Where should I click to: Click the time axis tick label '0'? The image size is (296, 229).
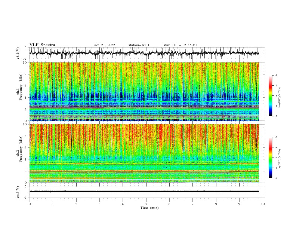pos(30,204)
